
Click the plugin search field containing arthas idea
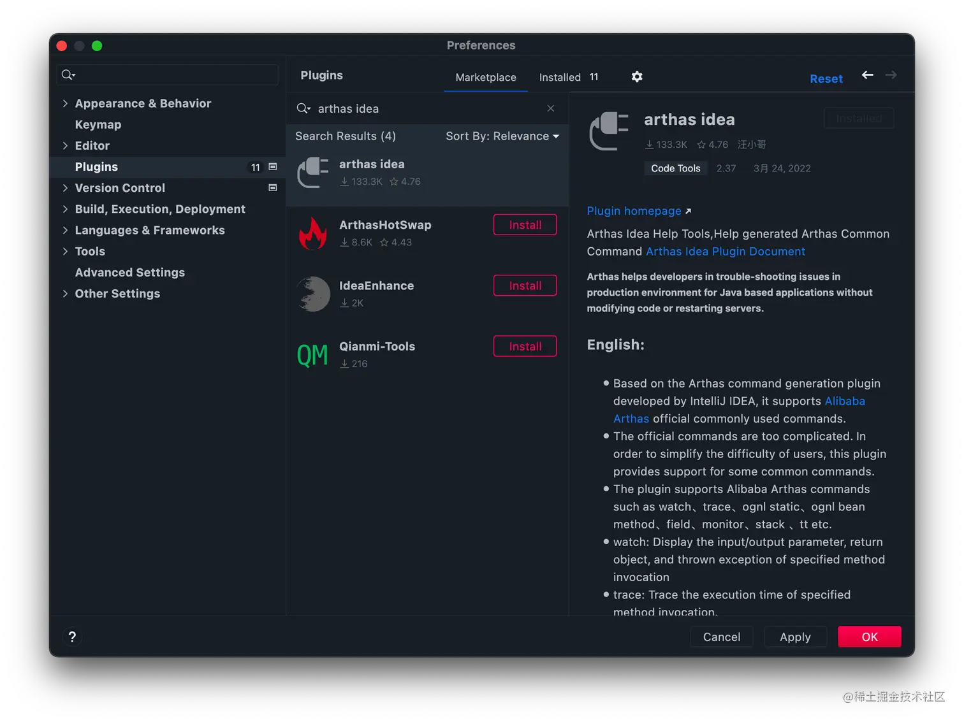(427, 109)
